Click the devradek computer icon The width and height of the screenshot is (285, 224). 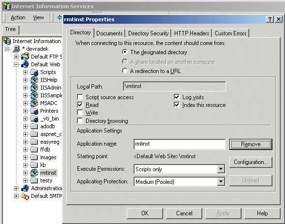click(x=16, y=49)
